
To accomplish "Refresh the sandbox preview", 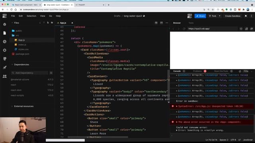I will point(184,29).
